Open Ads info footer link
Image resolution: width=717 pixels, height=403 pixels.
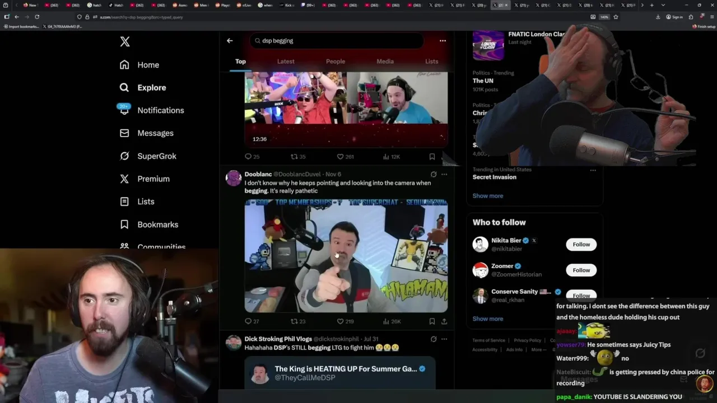click(514, 350)
